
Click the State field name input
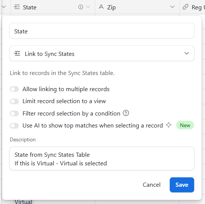(x=102, y=31)
